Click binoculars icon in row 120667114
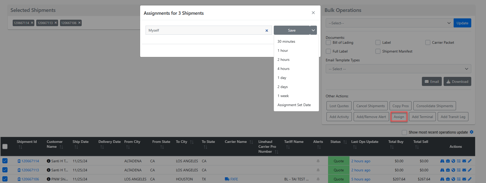The image size is (486, 183). (442, 161)
